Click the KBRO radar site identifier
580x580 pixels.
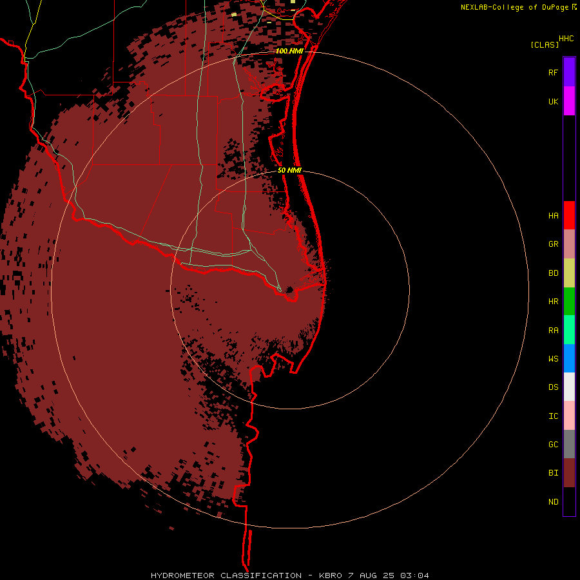331,575
